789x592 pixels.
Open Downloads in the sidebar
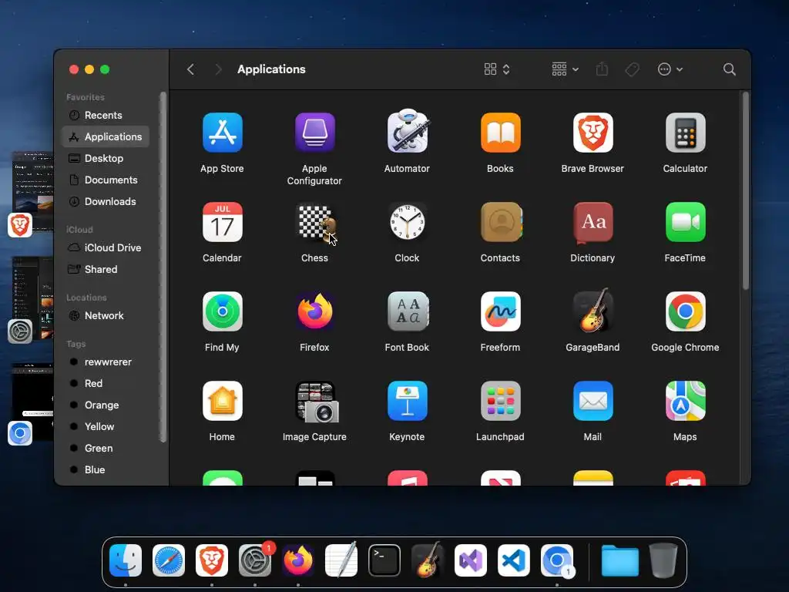105,202
